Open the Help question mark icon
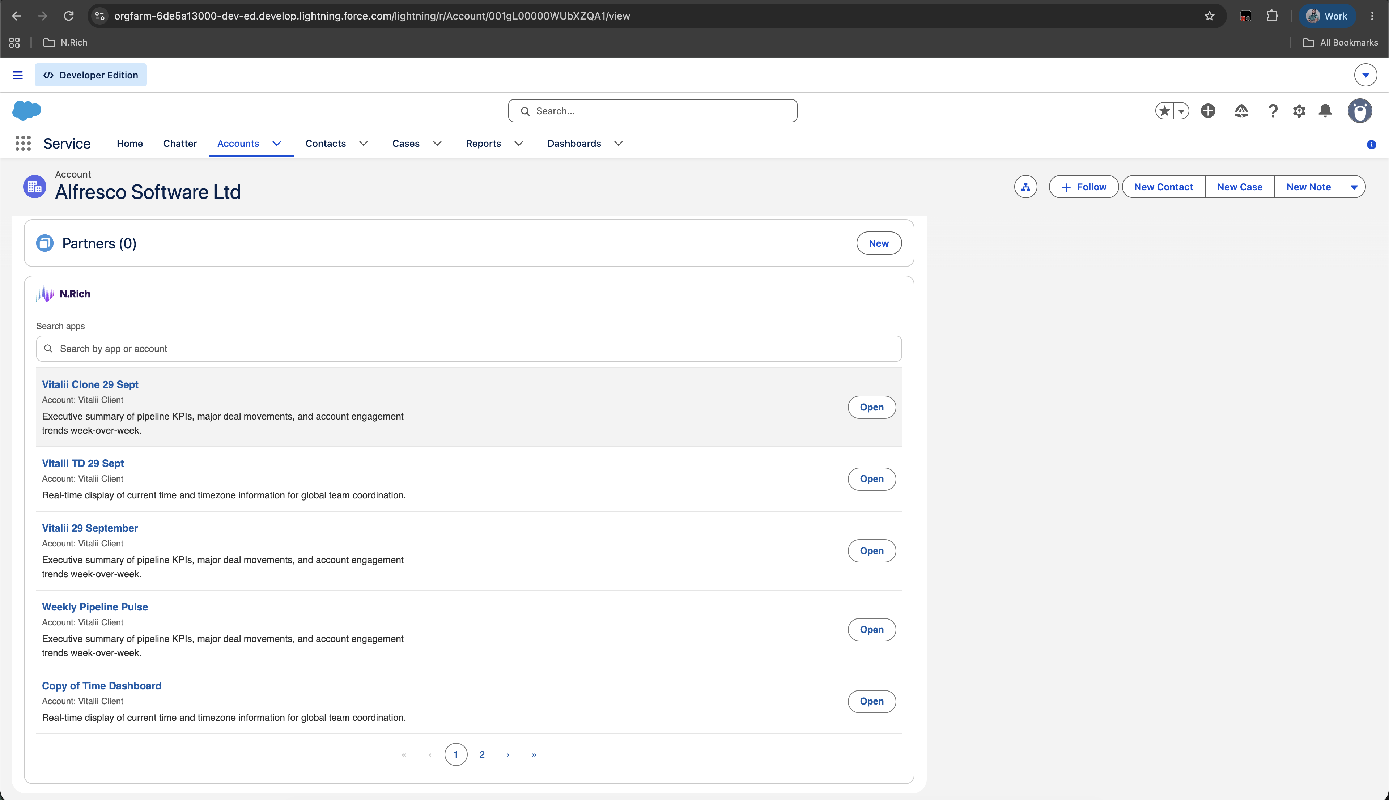The width and height of the screenshot is (1389, 800). (1273, 111)
